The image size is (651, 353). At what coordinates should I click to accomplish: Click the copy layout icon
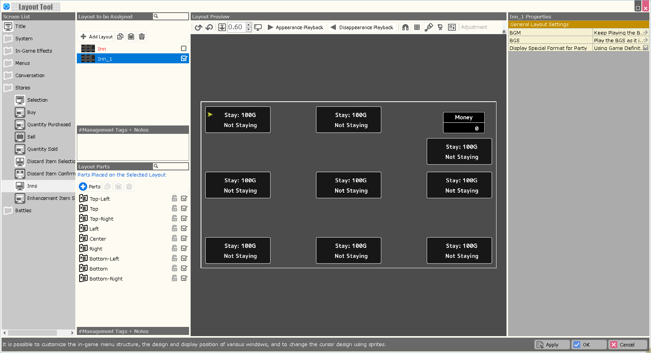click(120, 36)
